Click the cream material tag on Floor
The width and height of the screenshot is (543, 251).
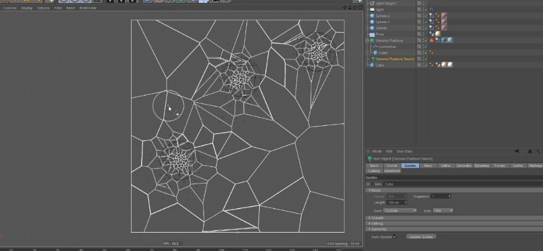pyautogui.click(x=438, y=34)
